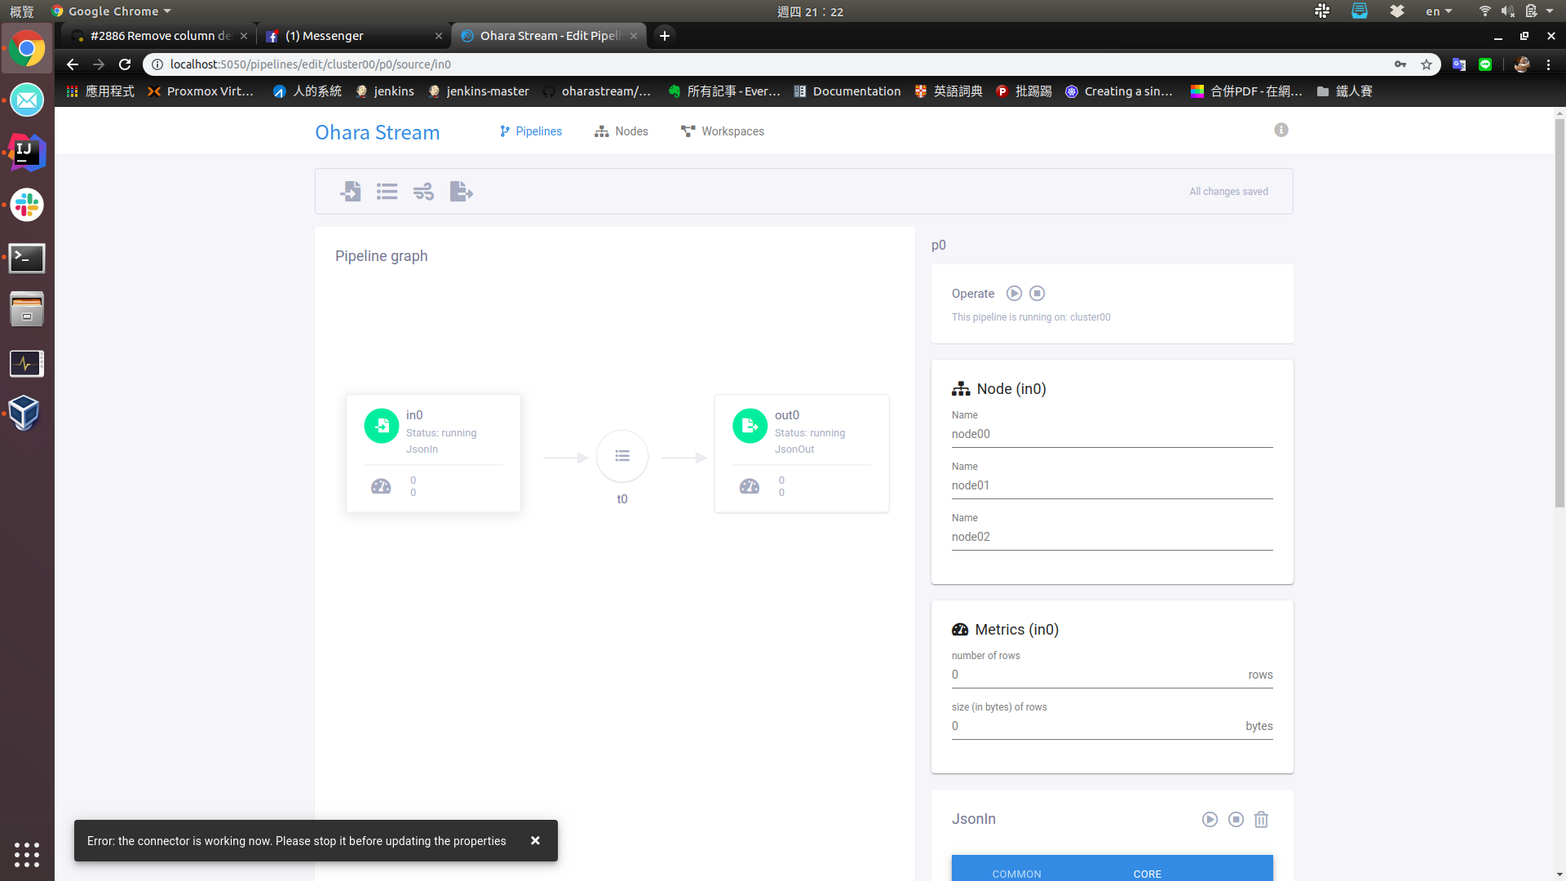Open the jenkins bookmark
The height and width of the screenshot is (881, 1566).
click(385, 91)
